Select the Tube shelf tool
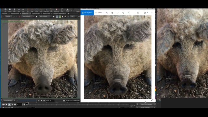 click(x=14, y=10)
